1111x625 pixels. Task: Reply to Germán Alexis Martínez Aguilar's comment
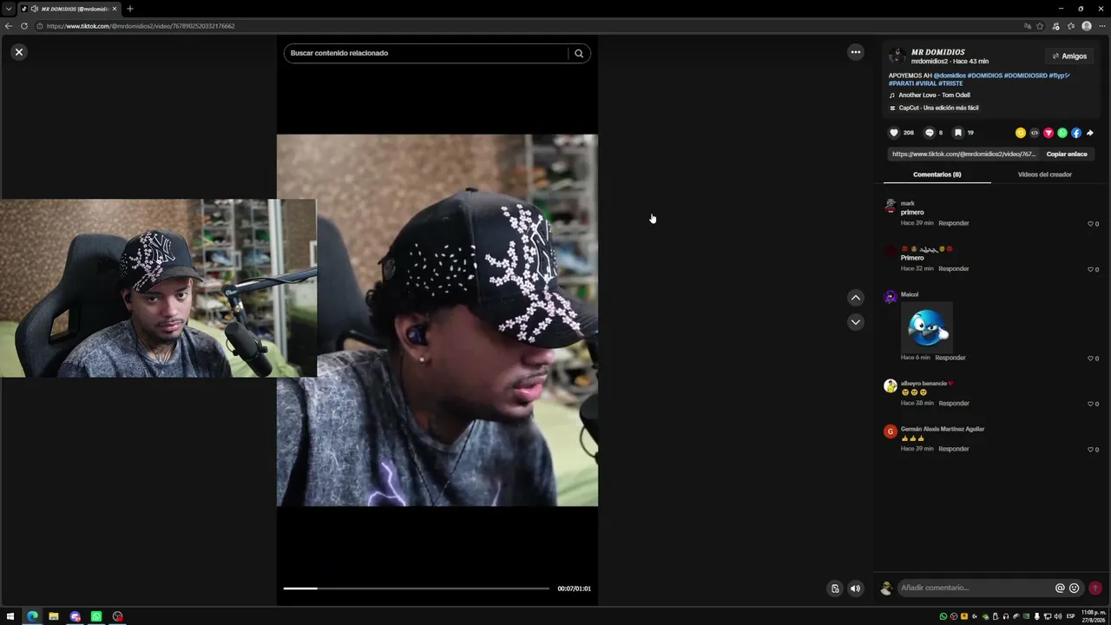pyautogui.click(x=954, y=449)
